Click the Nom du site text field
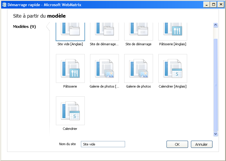This screenshot has width=226, height=161. point(103,144)
